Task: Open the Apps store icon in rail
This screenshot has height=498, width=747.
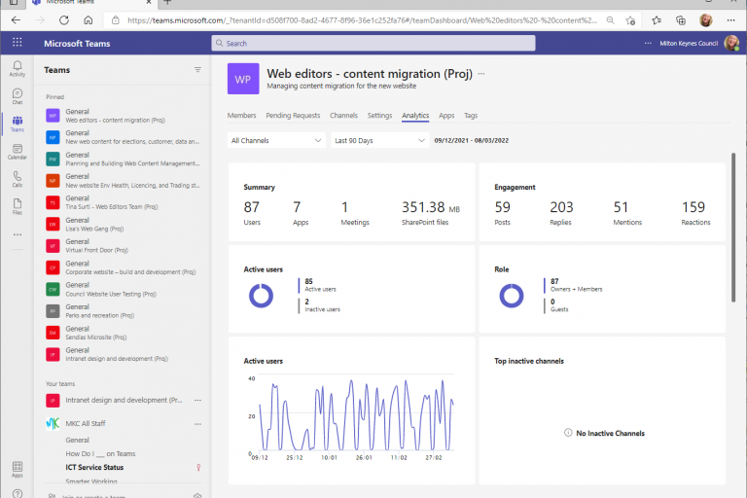Action: (18, 469)
